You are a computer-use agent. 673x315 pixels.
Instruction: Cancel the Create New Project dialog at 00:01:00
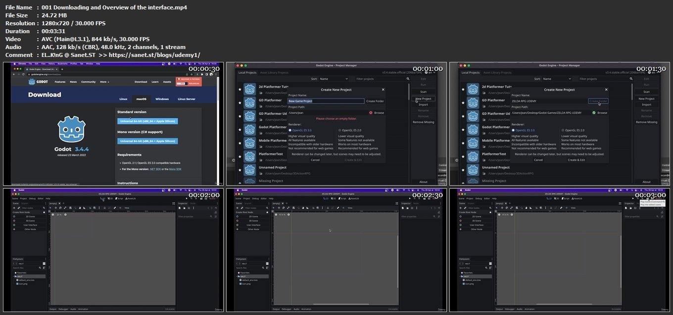[315, 160]
